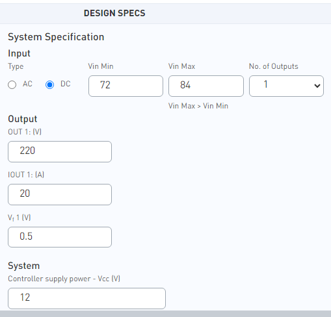331x317 pixels.
Task: Open the No. of Outputs dropdown
Action: 286,86
